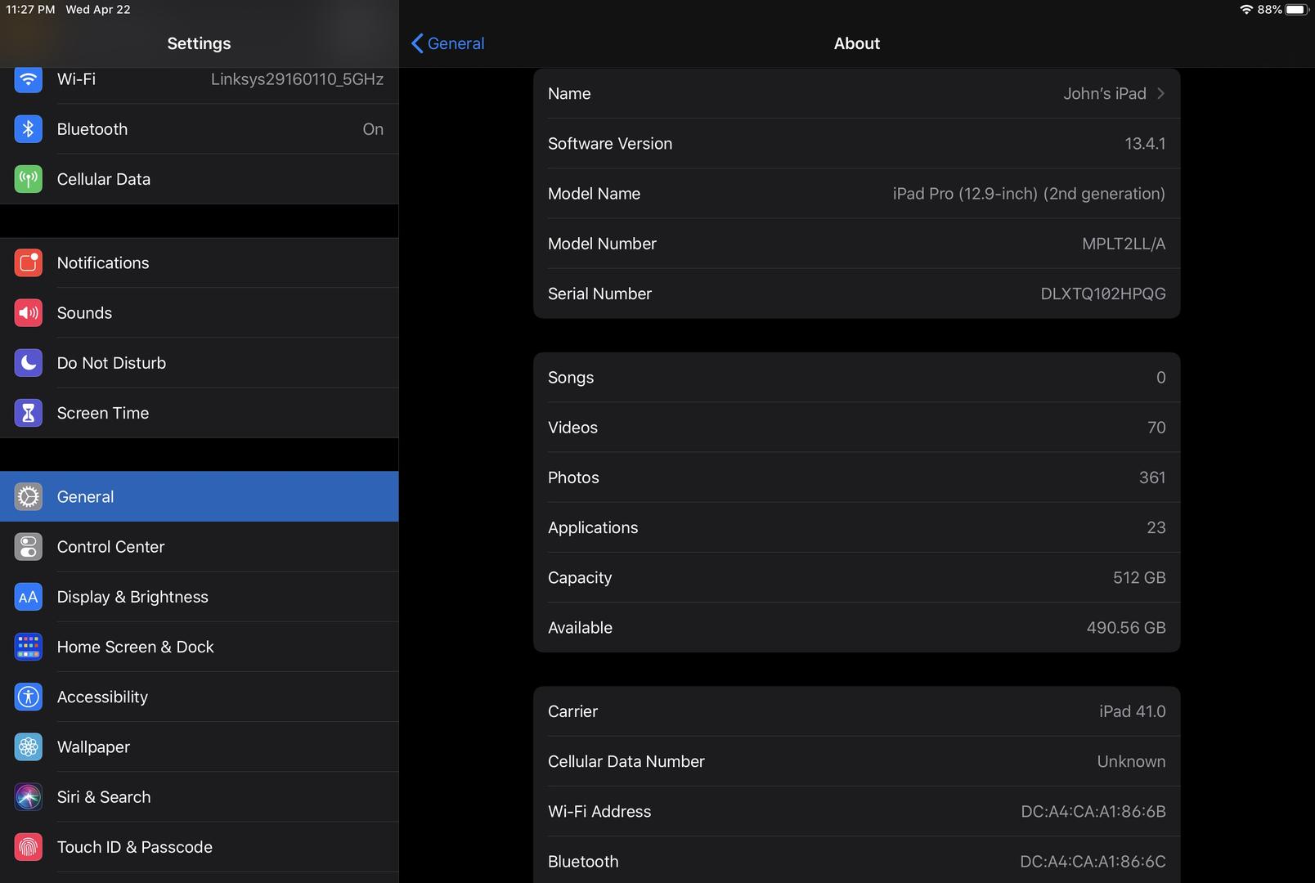
Task: Tap the Siri & Search icon
Action: coord(29,797)
